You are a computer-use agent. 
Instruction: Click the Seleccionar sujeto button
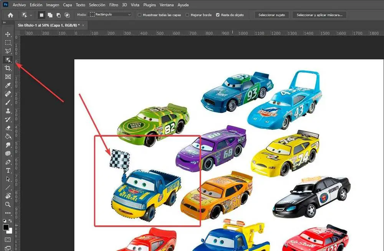271,15
